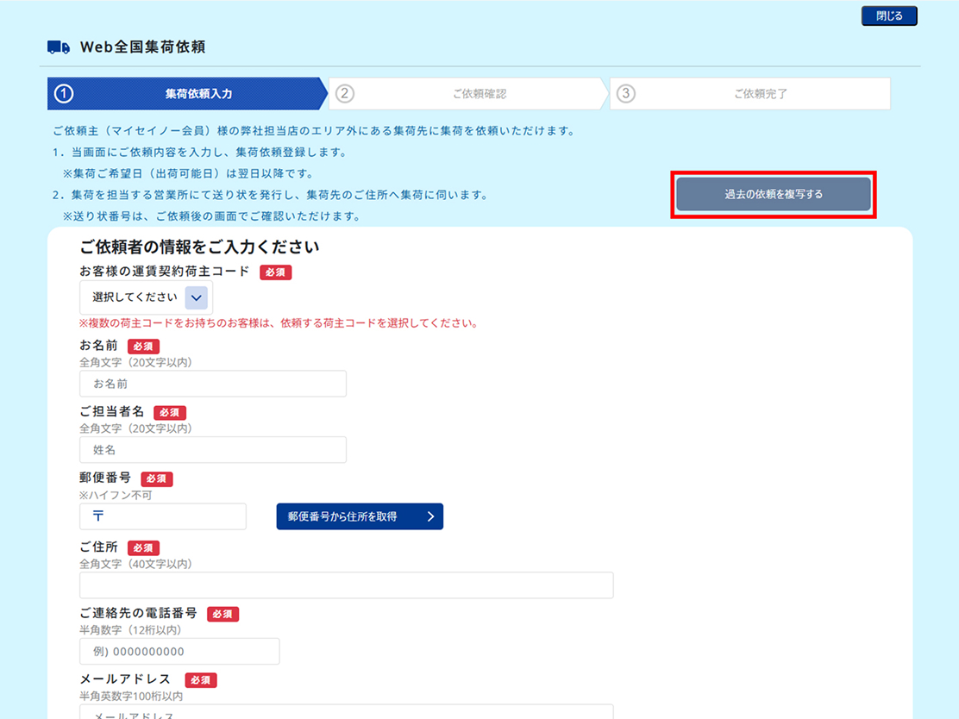Click arrow icon on 郵便番号から住所を取得 button
The image size is (959, 719).
(430, 516)
